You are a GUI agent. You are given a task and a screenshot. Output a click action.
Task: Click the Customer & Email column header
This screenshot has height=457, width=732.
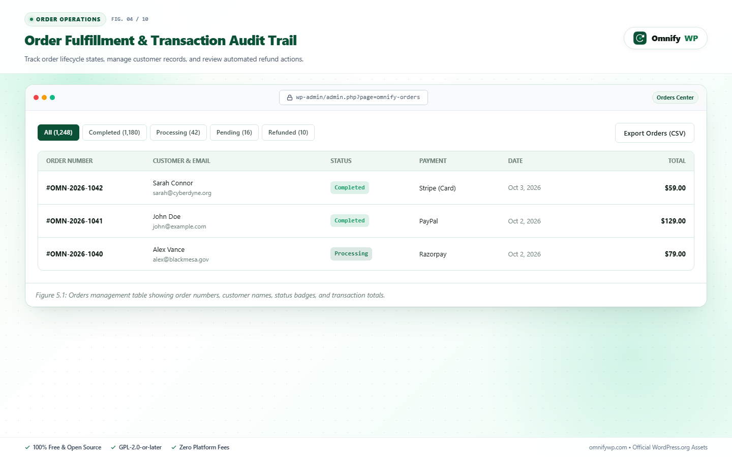pyautogui.click(x=181, y=161)
